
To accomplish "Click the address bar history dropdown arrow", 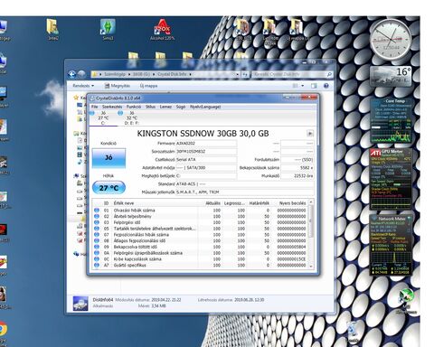I will 238,74.
